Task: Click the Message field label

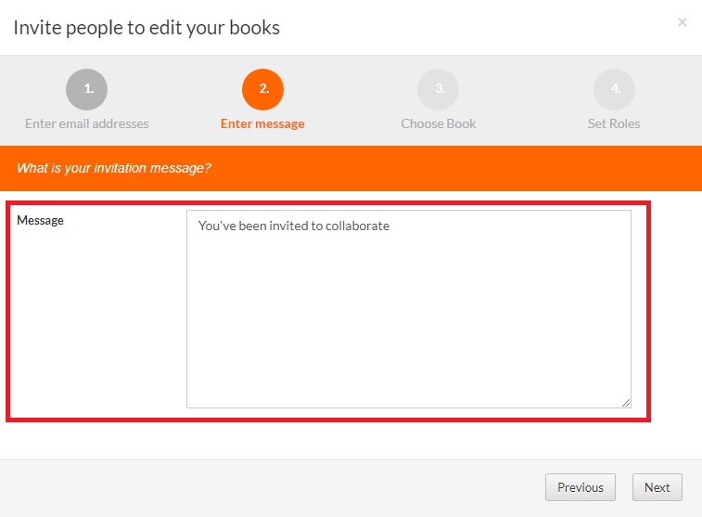Action: 41,221
